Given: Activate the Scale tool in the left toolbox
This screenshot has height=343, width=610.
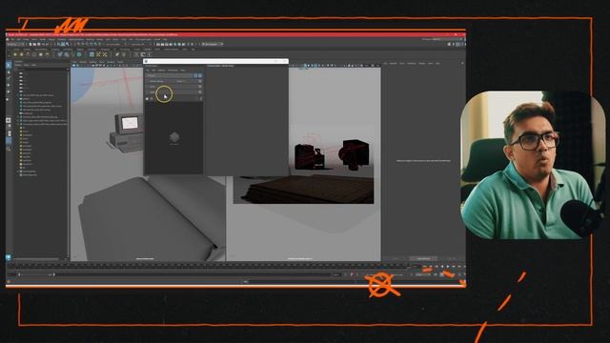Looking at the screenshot, I should pos(9,99).
